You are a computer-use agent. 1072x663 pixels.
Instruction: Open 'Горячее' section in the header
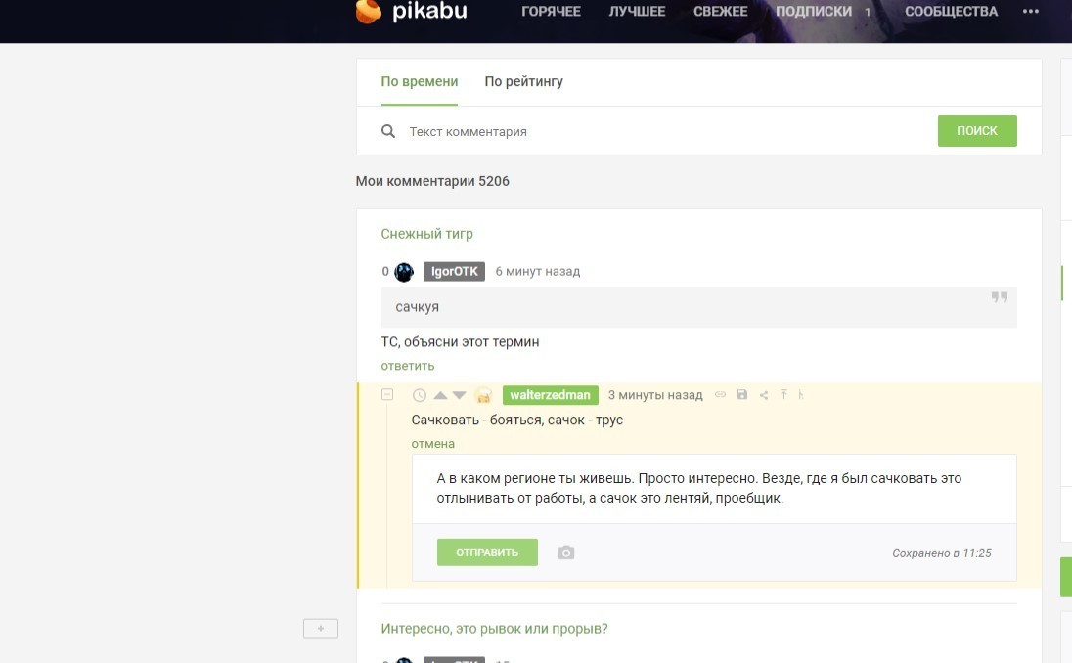click(551, 12)
